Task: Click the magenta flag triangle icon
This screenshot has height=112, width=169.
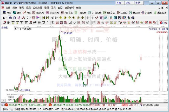Action: pos(38,18)
